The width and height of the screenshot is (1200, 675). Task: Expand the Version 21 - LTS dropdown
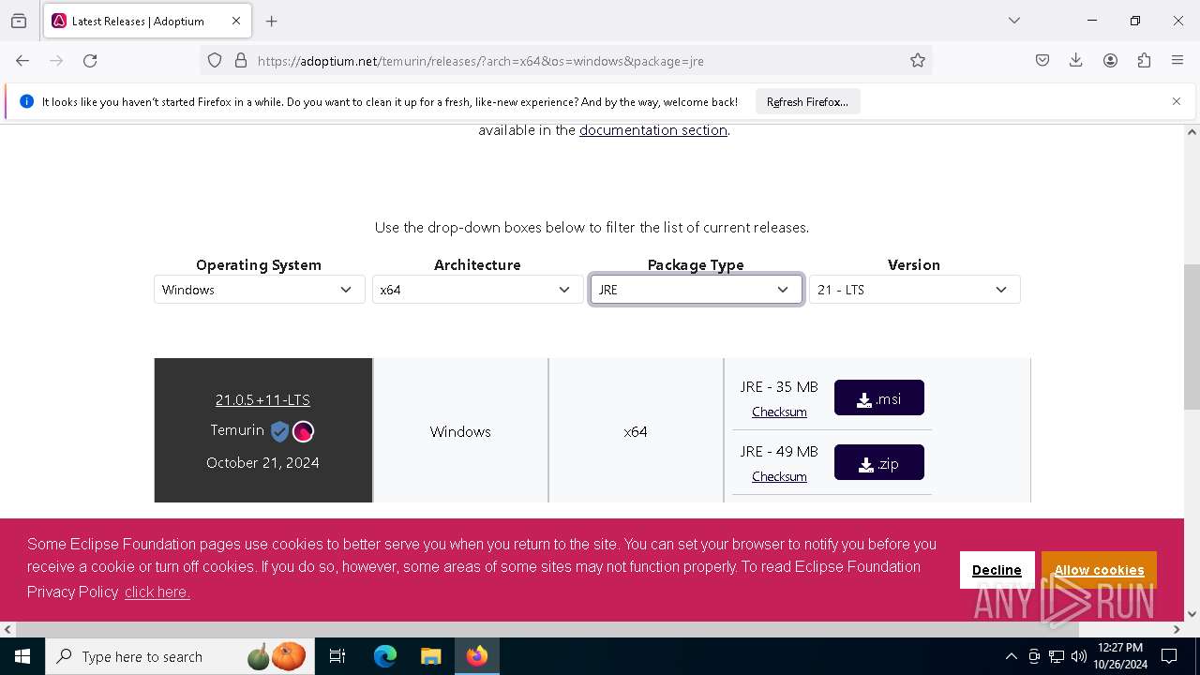click(x=915, y=290)
